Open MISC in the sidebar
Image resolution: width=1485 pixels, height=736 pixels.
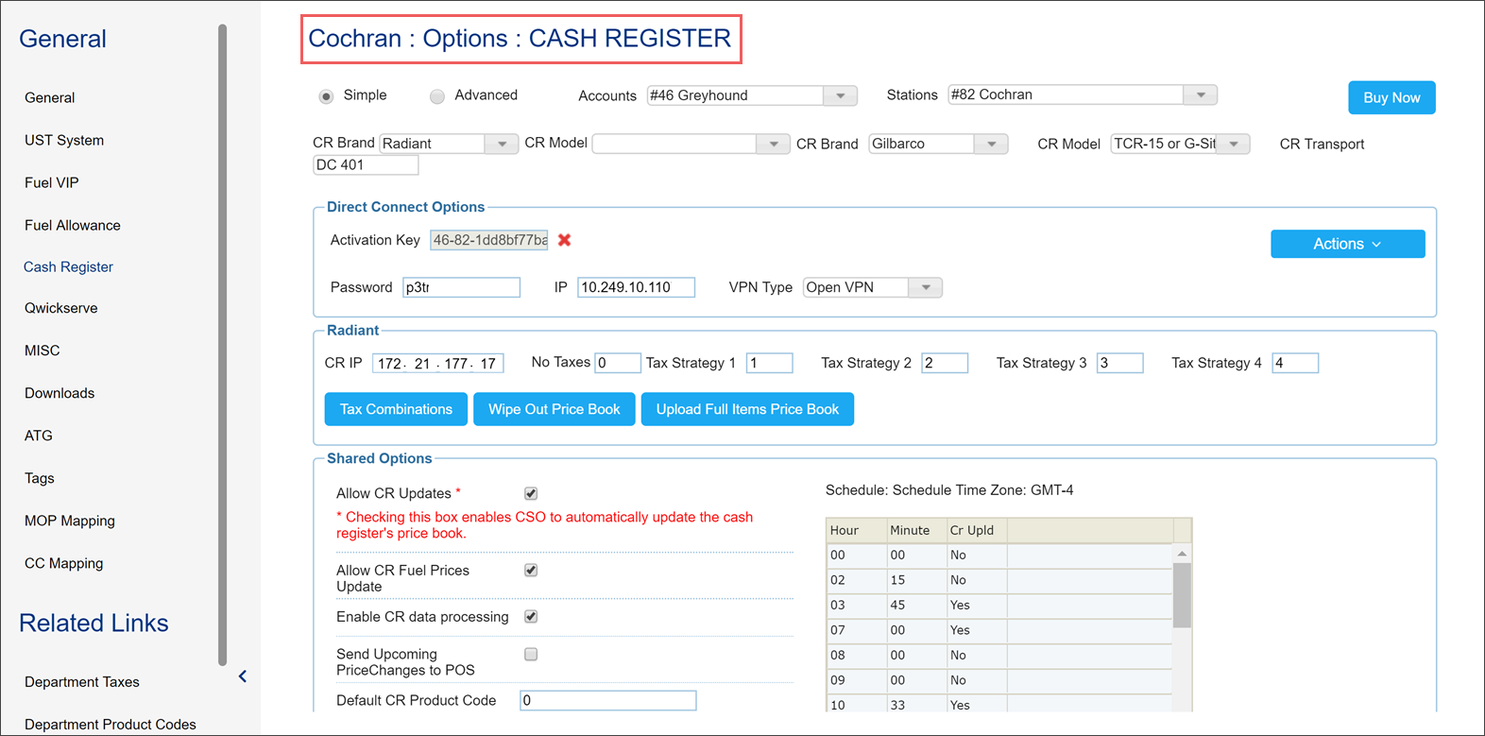(x=43, y=351)
